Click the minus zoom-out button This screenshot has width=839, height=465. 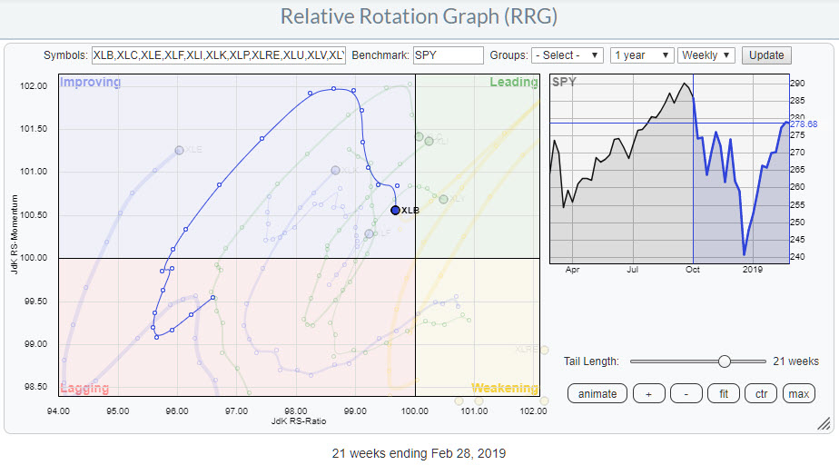pos(686,394)
